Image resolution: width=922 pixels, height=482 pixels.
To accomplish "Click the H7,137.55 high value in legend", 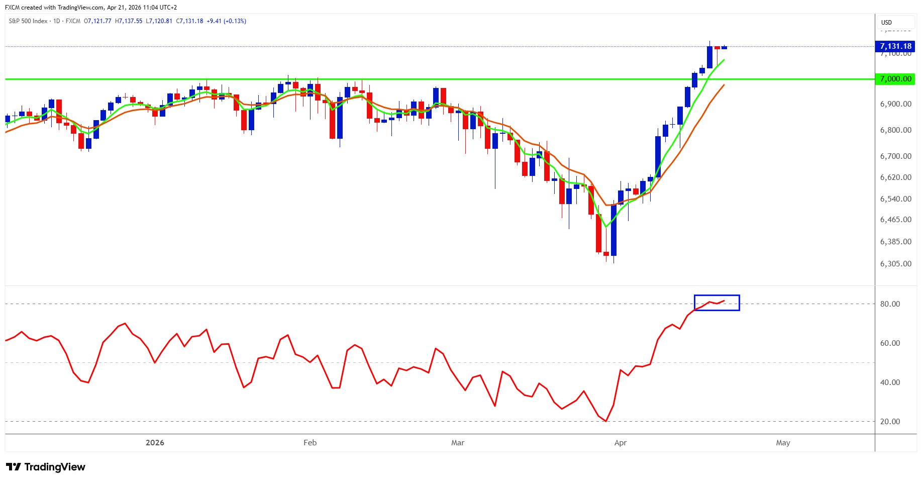I will (x=129, y=21).
